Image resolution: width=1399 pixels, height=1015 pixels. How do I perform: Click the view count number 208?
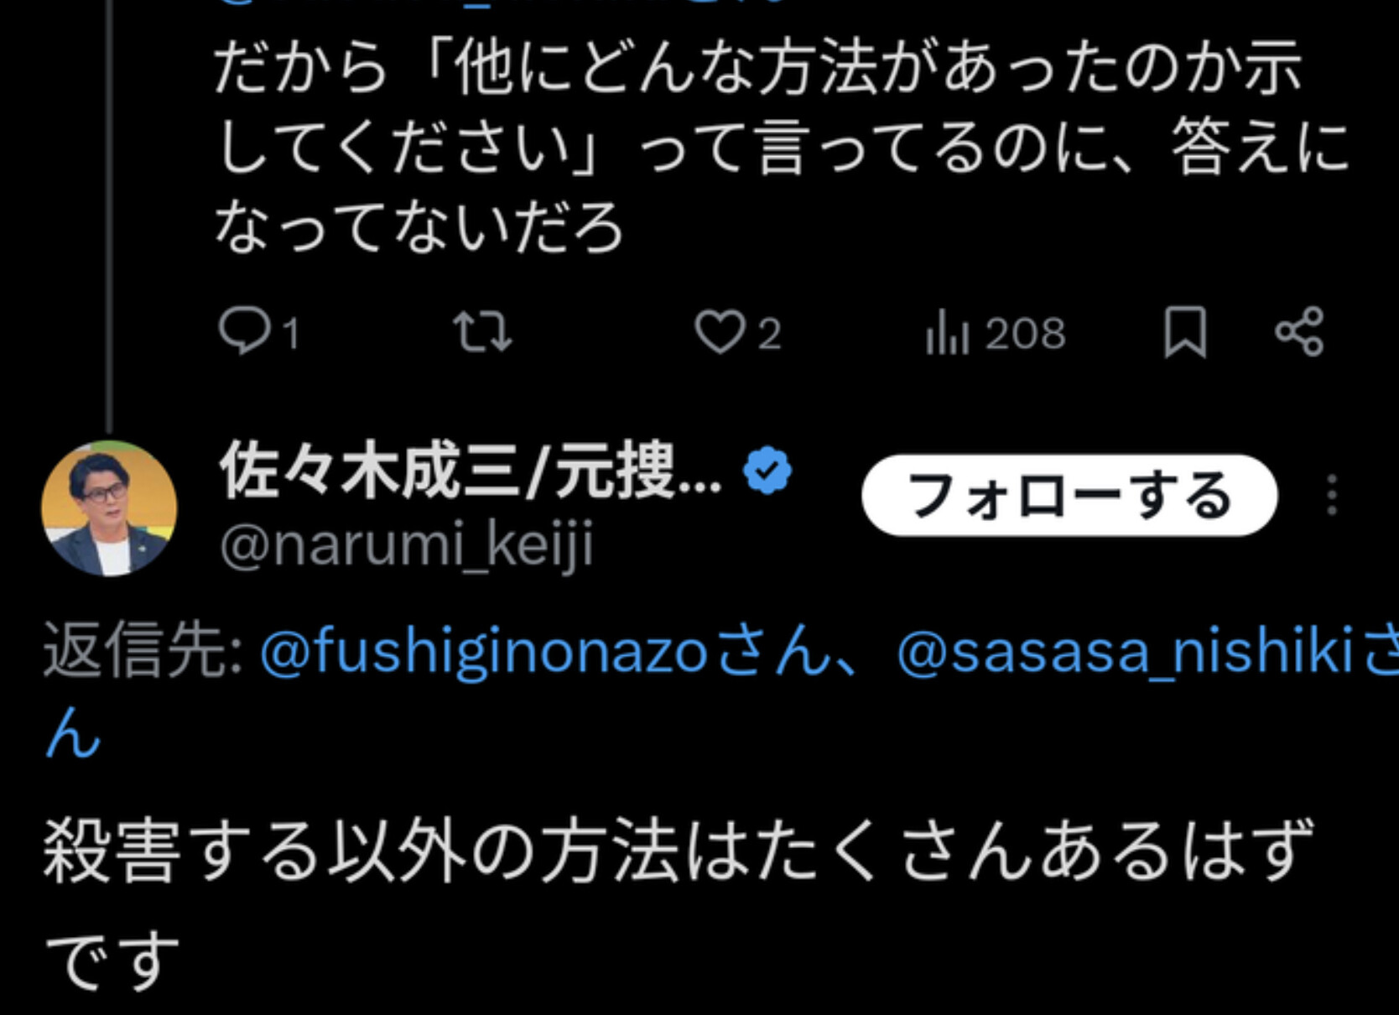1025,334
